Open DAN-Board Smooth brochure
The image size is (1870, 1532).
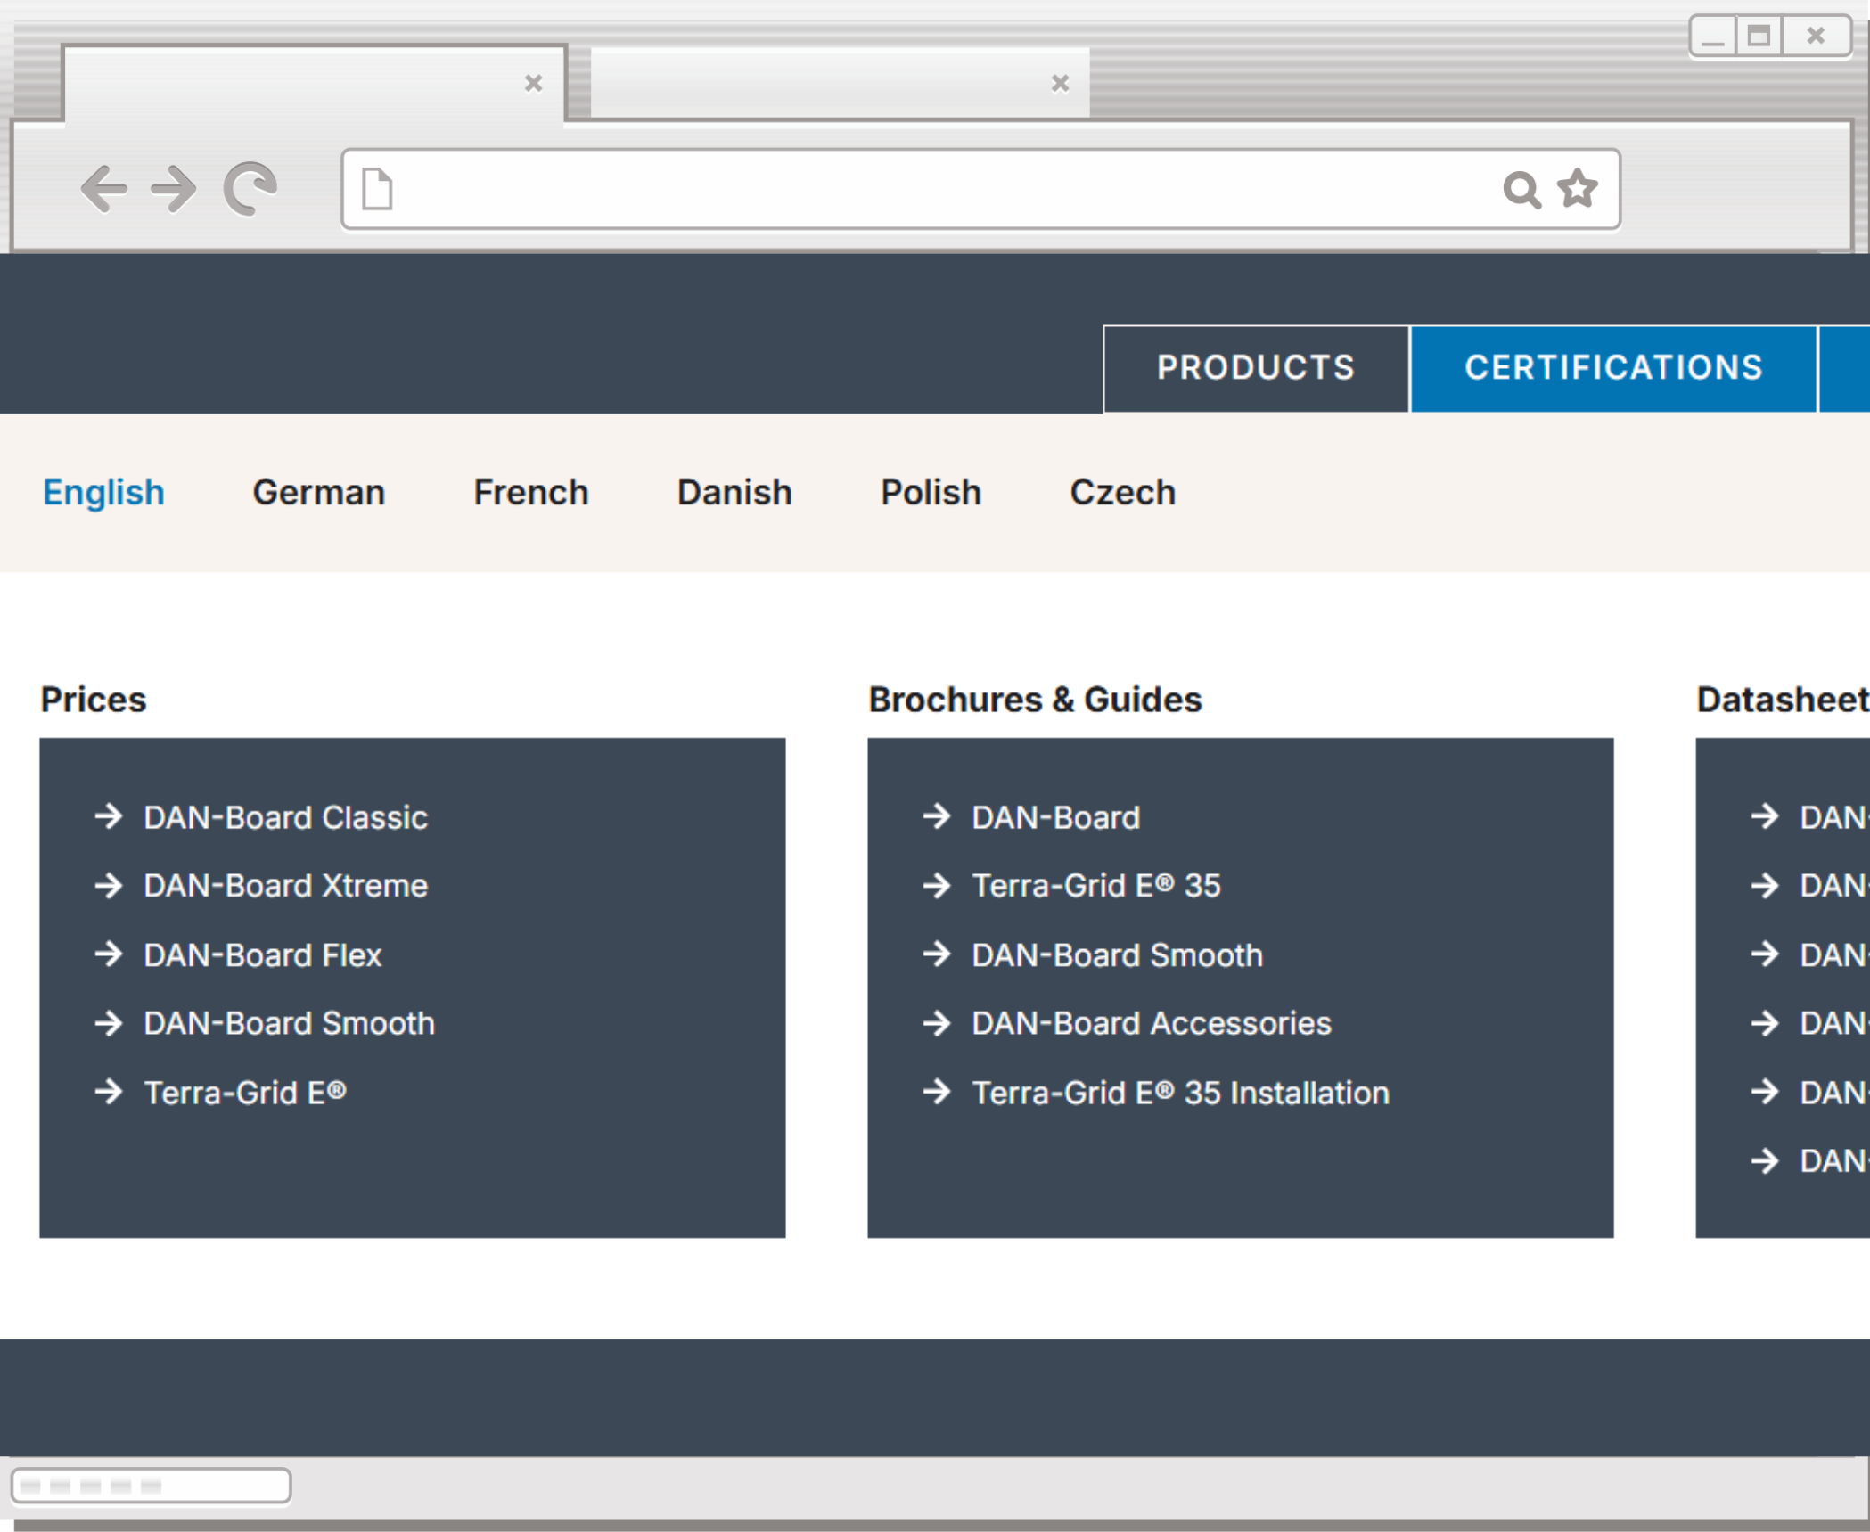click(x=1117, y=955)
